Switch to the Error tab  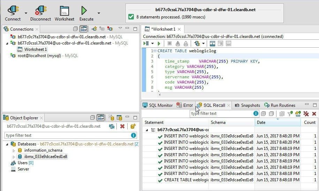[x=185, y=105]
